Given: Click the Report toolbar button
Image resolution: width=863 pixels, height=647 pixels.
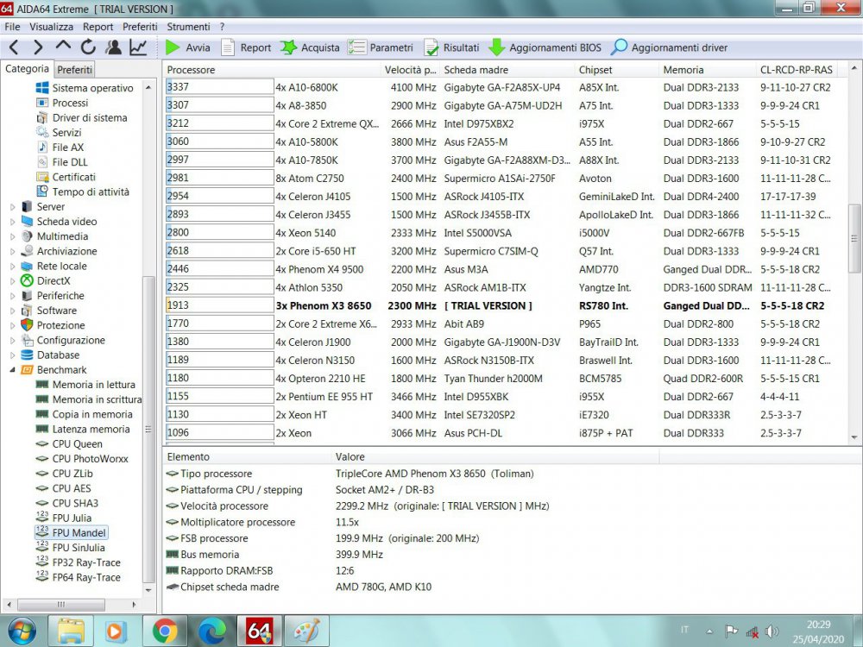Looking at the screenshot, I should coord(246,47).
